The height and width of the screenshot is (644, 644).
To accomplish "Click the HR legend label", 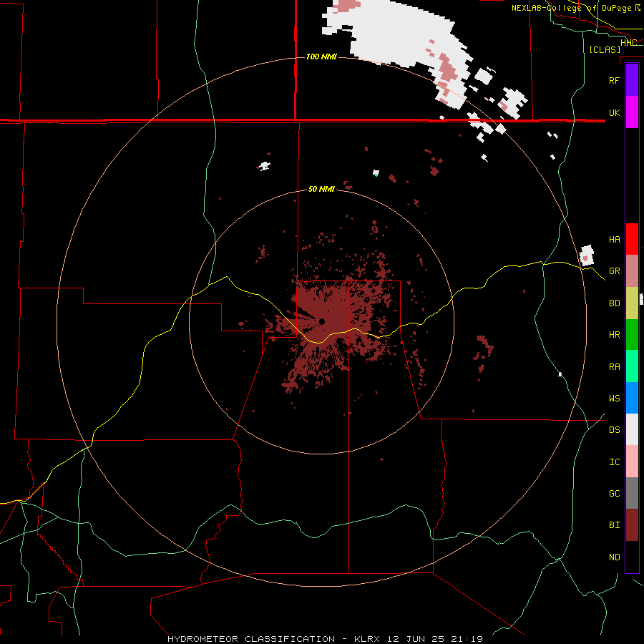I will pyautogui.click(x=614, y=335).
